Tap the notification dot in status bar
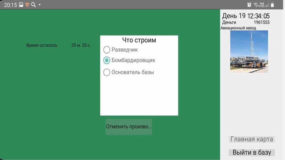The width and height of the screenshot is (285, 160). (x=40, y=5)
